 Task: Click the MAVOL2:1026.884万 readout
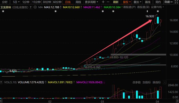point(89,82)
